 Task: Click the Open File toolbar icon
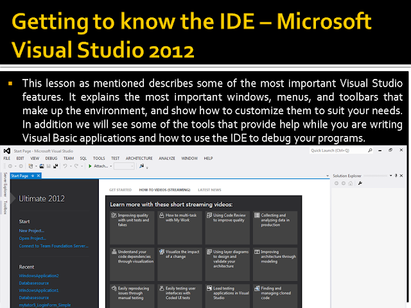[42, 166]
